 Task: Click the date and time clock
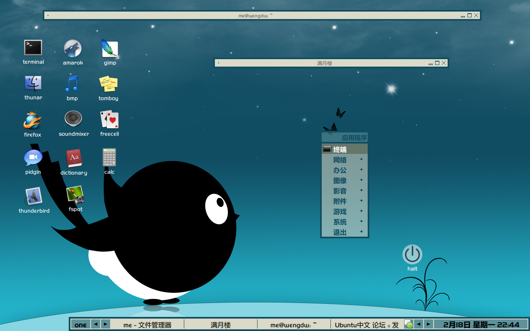pyautogui.click(x=481, y=325)
